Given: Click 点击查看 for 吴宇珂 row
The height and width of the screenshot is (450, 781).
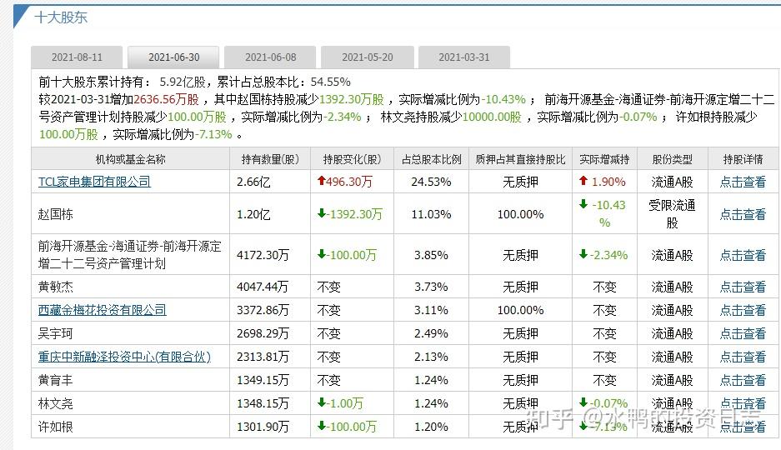Looking at the screenshot, I should [x=743, y=333].
